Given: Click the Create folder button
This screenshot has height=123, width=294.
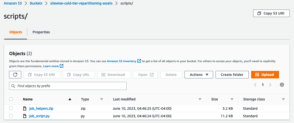Looking at the screenshot, I should pyautogui.click(x=232, y=75).
